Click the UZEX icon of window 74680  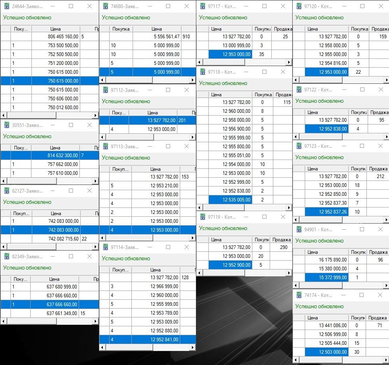click(x=105, y=6)
